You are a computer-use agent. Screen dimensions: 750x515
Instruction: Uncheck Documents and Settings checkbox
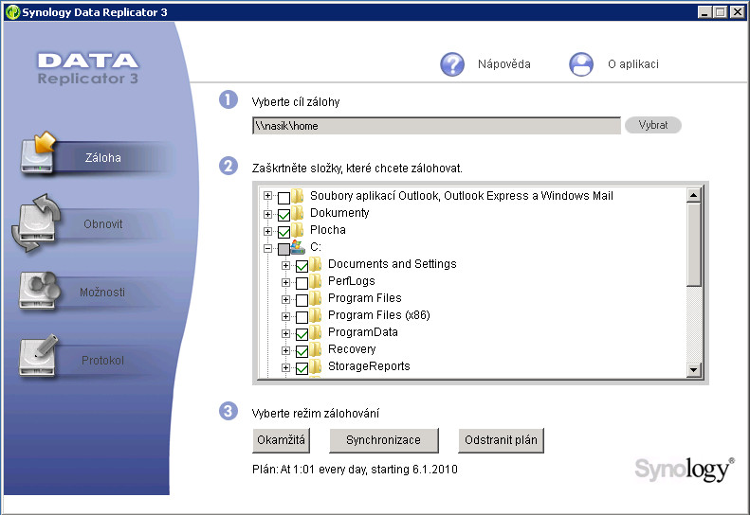302,266
